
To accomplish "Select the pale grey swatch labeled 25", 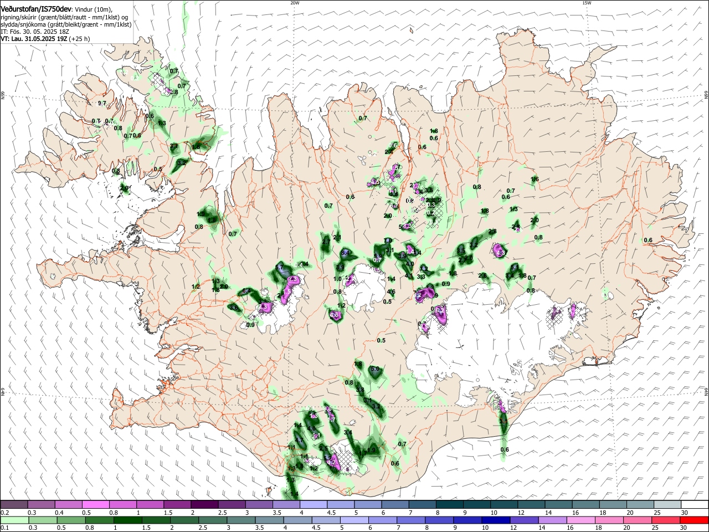I will (x=667, y=505).
